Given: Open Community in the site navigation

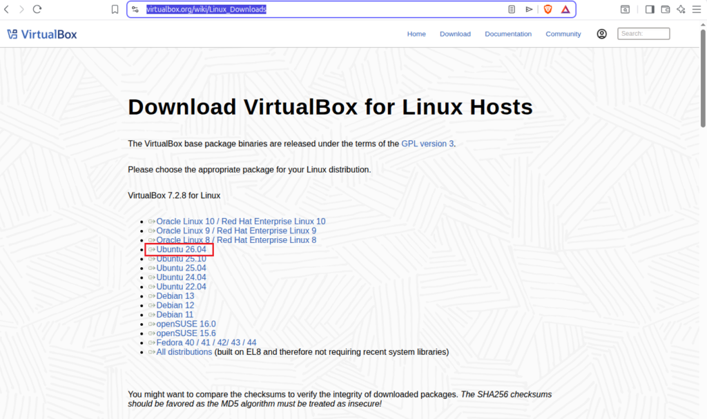Looking at the screenshot, I should (x=563, y=34).
